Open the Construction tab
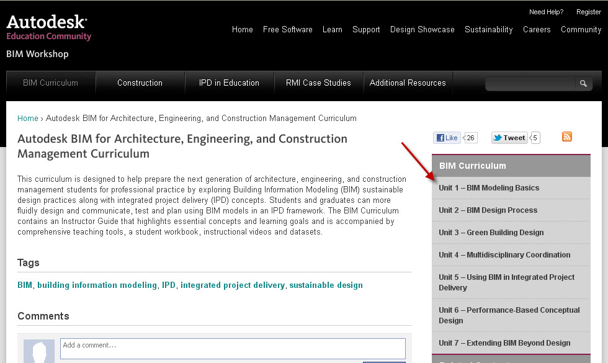This screenshot has width=608, height=363. pos(140,83)
